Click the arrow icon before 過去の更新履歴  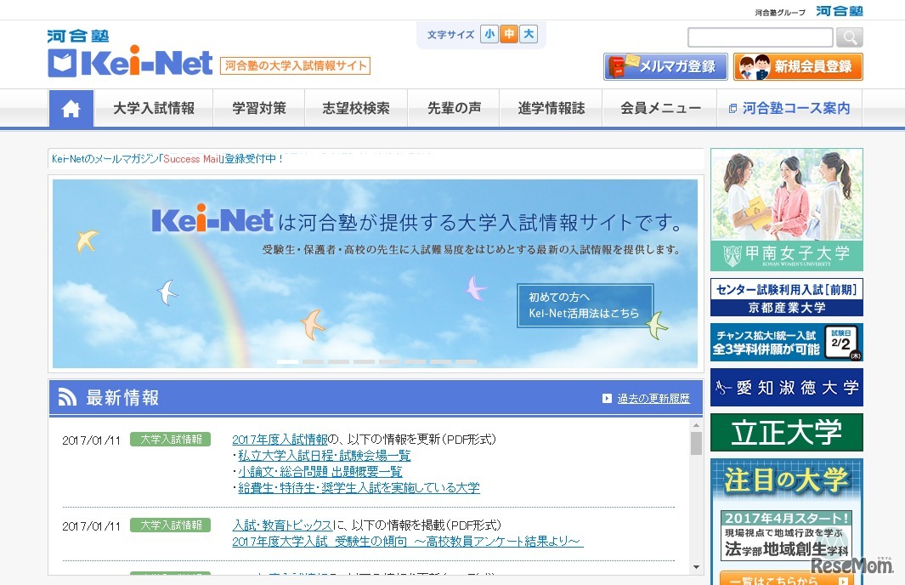click(607, 399)
